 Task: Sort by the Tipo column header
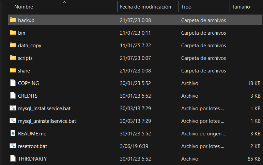click(186, 7)
